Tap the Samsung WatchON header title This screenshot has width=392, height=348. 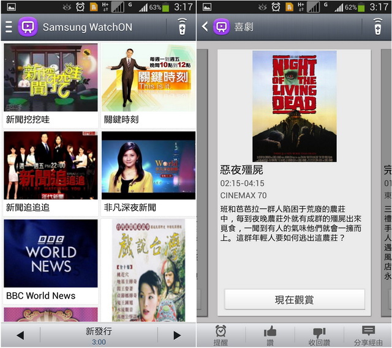pos(88,27)
